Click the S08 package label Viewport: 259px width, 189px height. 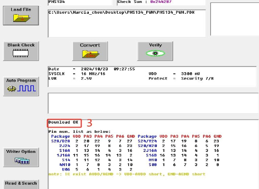(153, 165)
